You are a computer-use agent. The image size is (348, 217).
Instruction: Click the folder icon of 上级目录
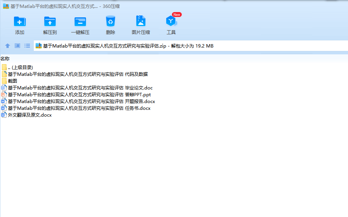click(x=4, y=67)
